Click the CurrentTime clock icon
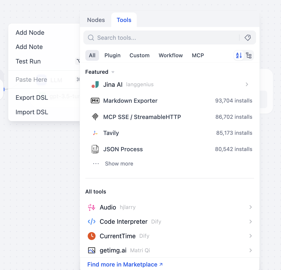The width and height of the screenshot is (281, 270). (x=92, y=236)
